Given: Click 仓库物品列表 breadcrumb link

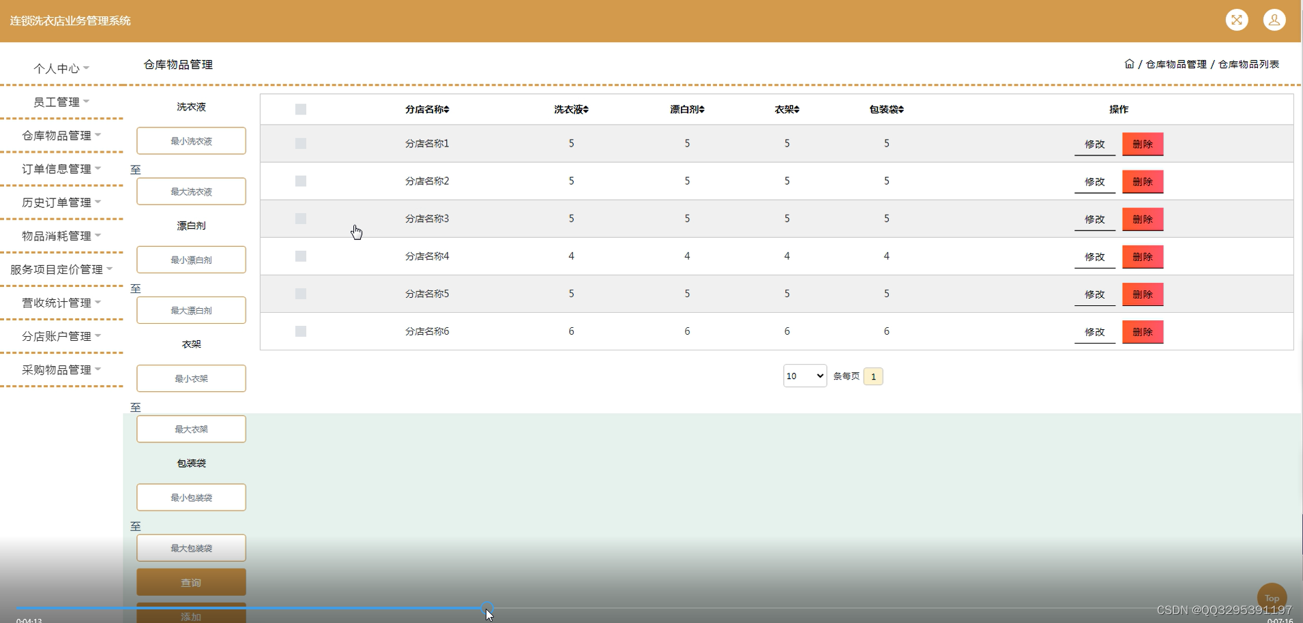Looking at the screenshot, I should 1249,64.
